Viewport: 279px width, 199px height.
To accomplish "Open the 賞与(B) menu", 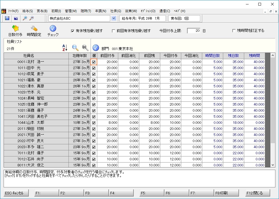I will [x=42, y=11].
